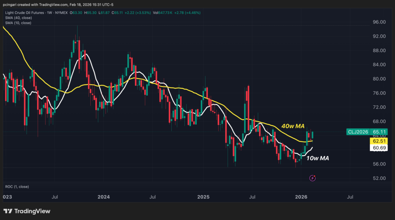Select the white 10w MA annotation

[x=317, y=158]
